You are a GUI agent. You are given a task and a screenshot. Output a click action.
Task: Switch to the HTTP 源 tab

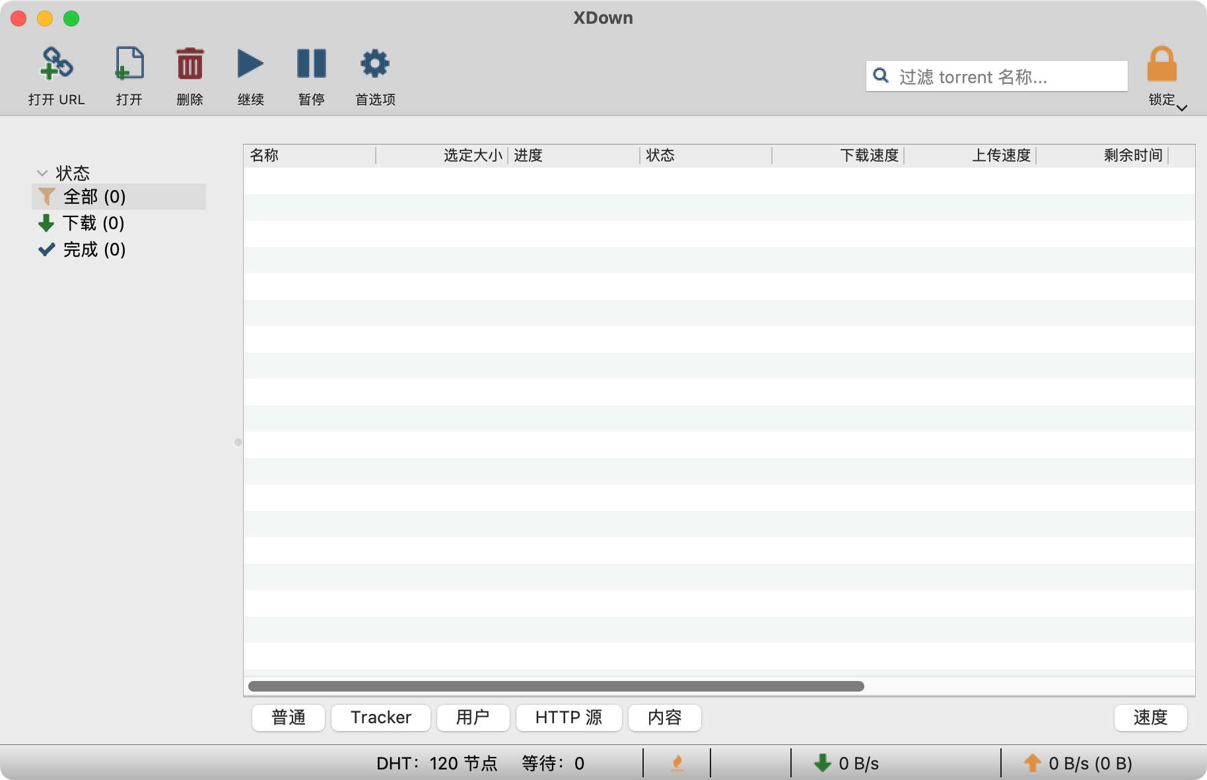tap(569, 717)
